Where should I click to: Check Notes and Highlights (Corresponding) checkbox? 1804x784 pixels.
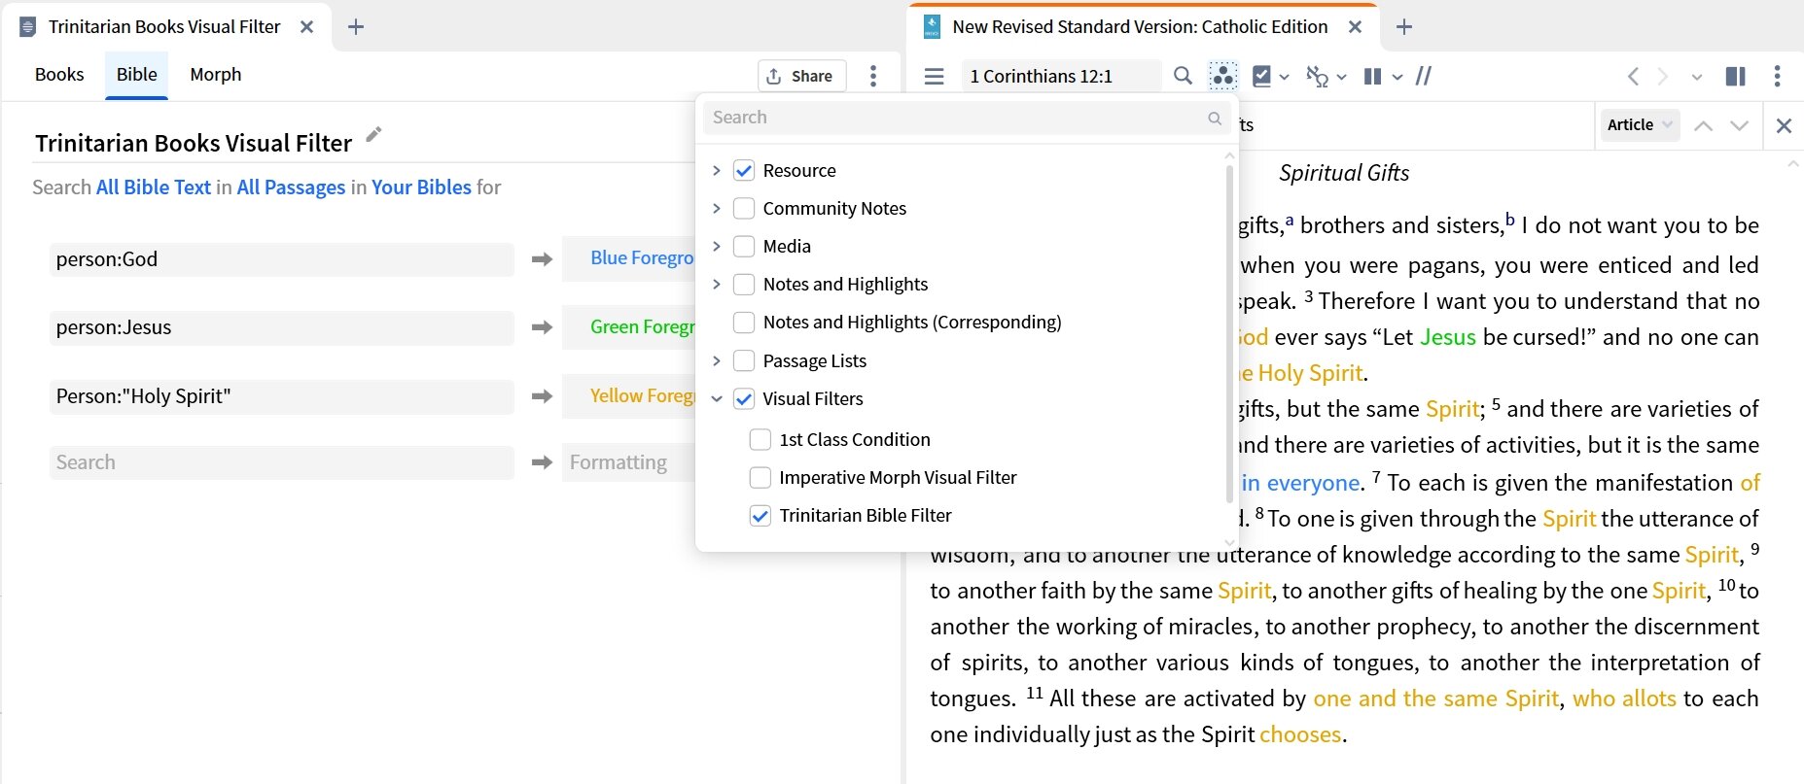(744, 323)
